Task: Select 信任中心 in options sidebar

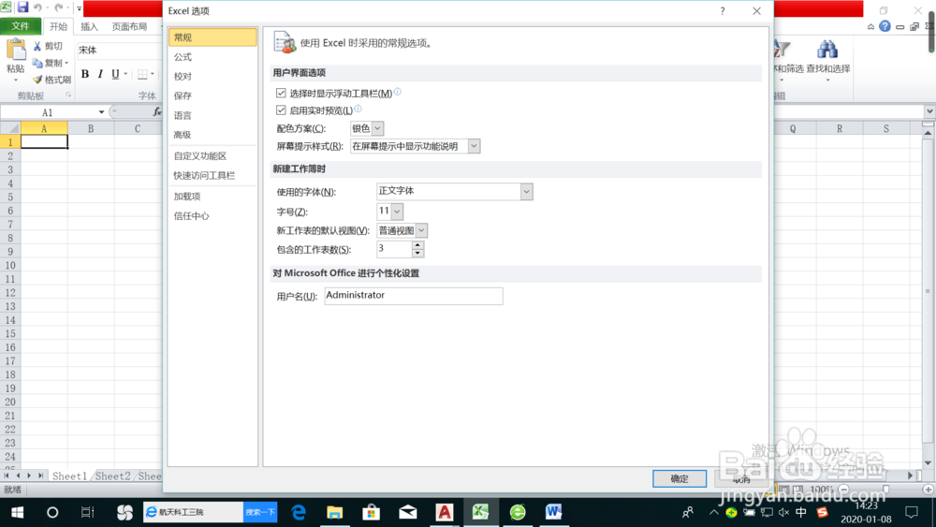Action: 212,216
